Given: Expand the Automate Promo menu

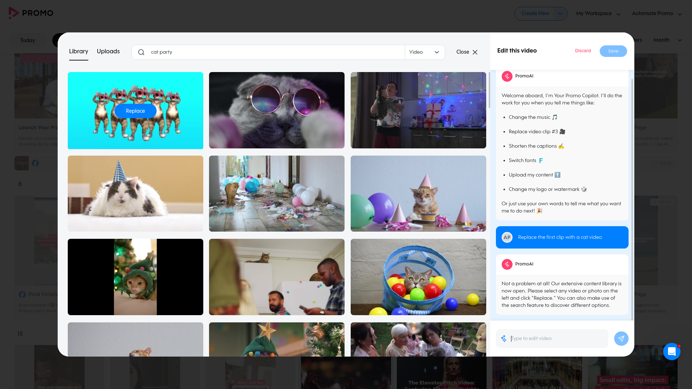Looking at the screenshot, I should (657, 14).
